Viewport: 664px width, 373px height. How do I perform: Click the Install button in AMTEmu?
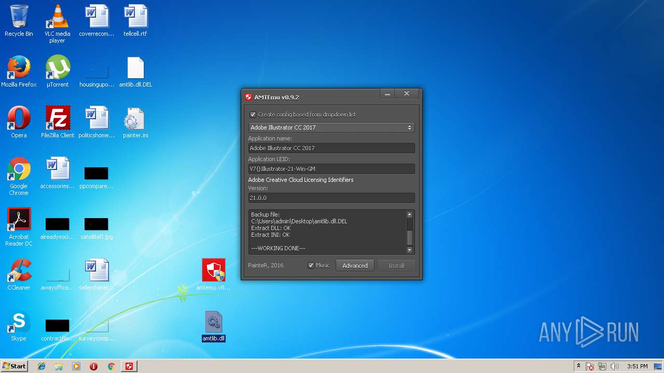tap(396, 265)
